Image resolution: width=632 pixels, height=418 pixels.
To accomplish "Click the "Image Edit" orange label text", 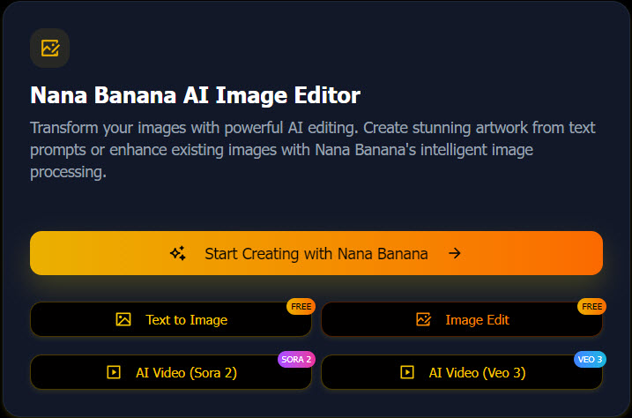I will pos(478,319).
